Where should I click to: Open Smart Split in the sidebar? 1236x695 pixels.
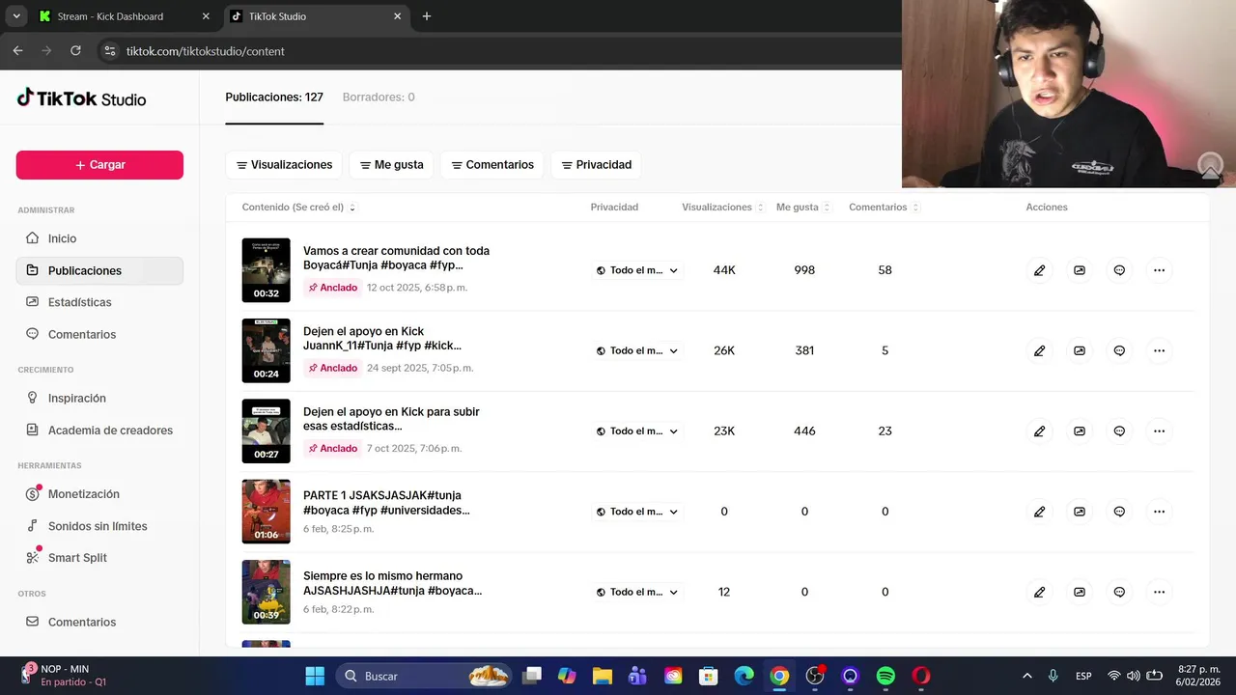pos(99,558)
